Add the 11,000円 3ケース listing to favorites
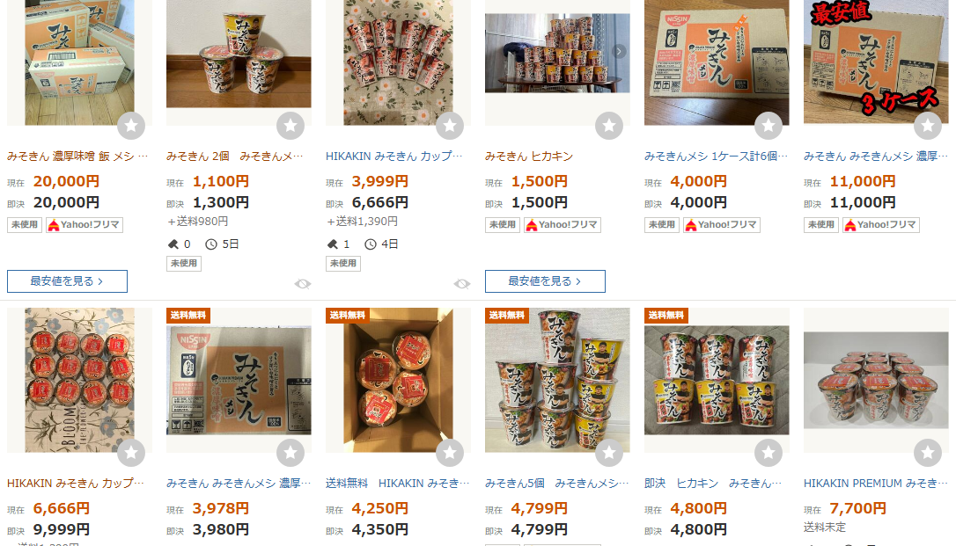Image resolution: width=956 pixels, height=546 pixels. 928,126
